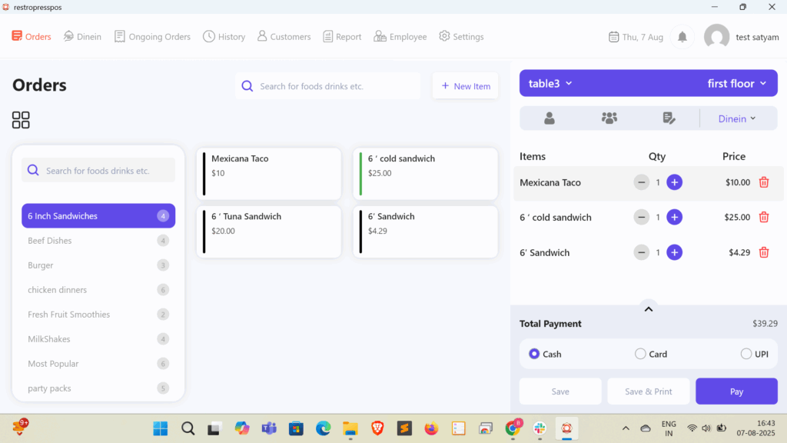Select UPI payment radio button
Viewport: 787px width, 443px height.
[x=745, y=355]
